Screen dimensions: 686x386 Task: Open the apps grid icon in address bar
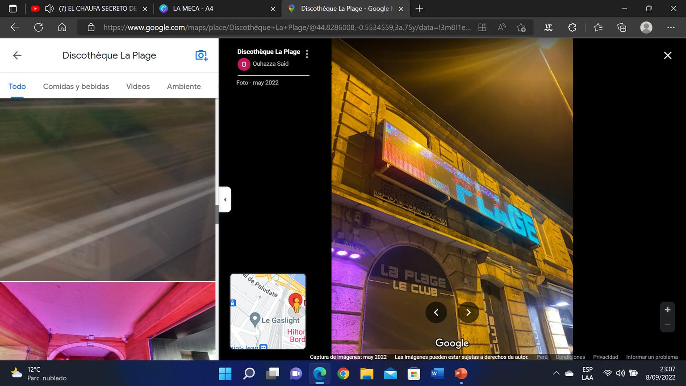482,27
